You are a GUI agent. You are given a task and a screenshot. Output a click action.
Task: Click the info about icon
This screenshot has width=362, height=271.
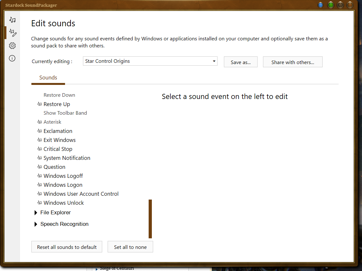click(x=12, y=58)
